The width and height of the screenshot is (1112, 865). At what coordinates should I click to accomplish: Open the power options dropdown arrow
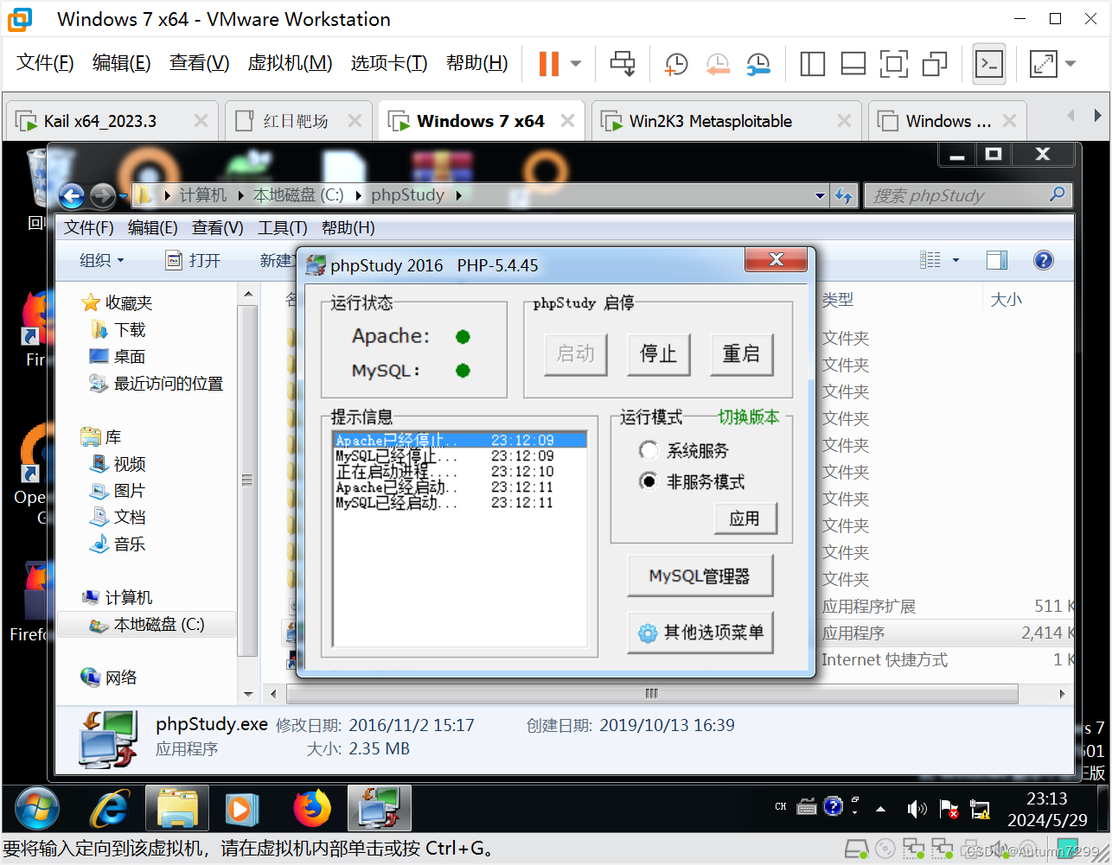[576, 63]
